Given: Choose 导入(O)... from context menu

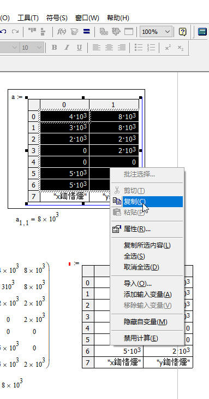Looking at the screenshot, I should 147,284.
